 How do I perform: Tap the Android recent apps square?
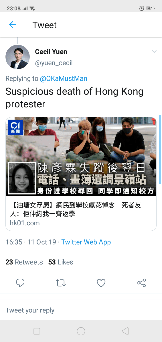coord(37,331)
